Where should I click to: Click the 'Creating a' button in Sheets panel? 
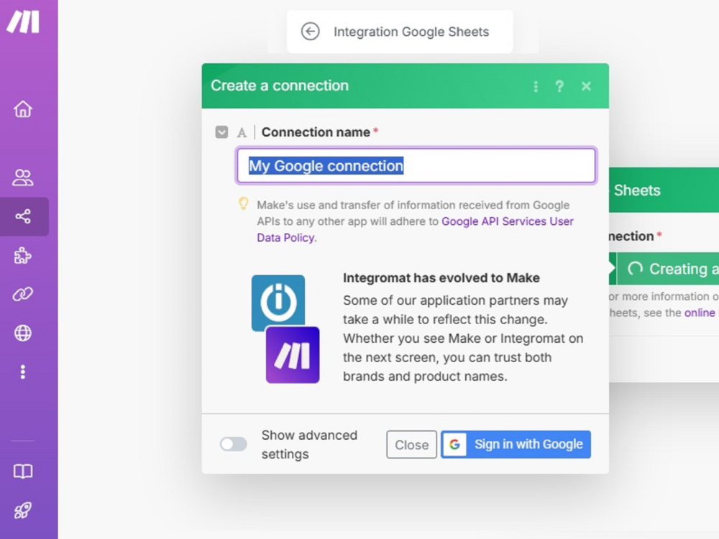click(668, 269)
